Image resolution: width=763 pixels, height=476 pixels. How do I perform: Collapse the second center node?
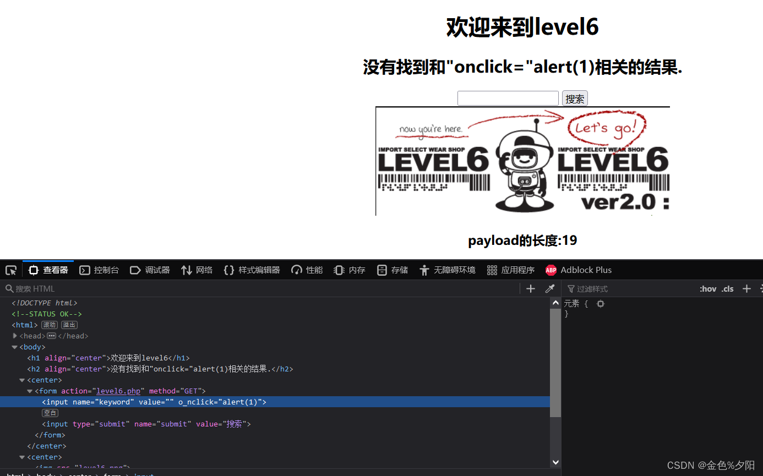22,457
